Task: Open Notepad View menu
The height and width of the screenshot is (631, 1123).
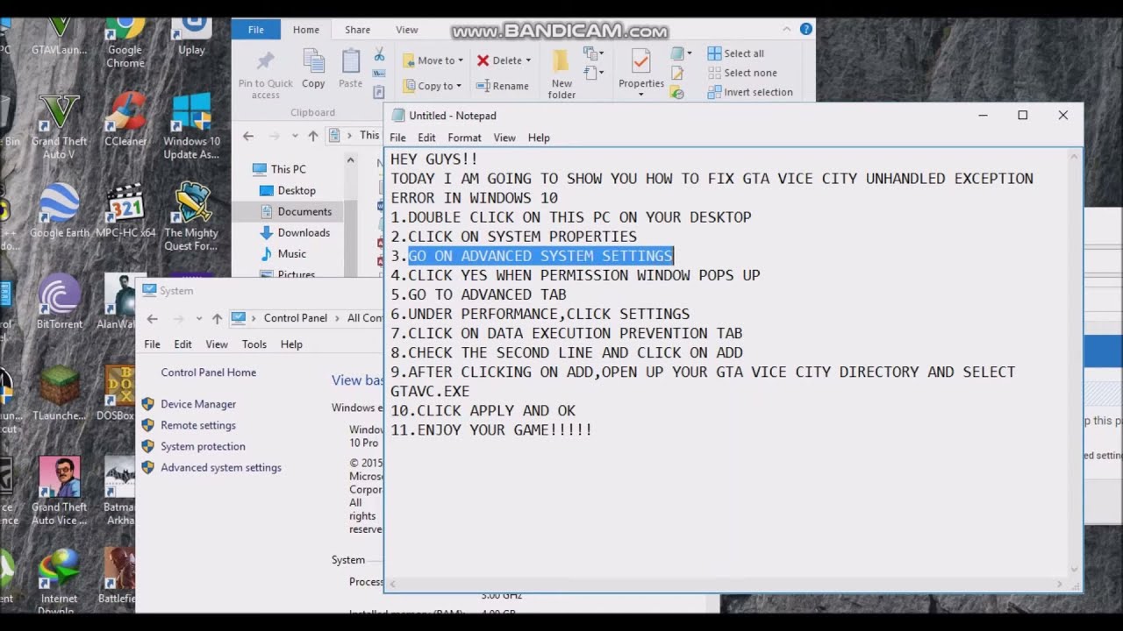Action: (x=504, y=138)
